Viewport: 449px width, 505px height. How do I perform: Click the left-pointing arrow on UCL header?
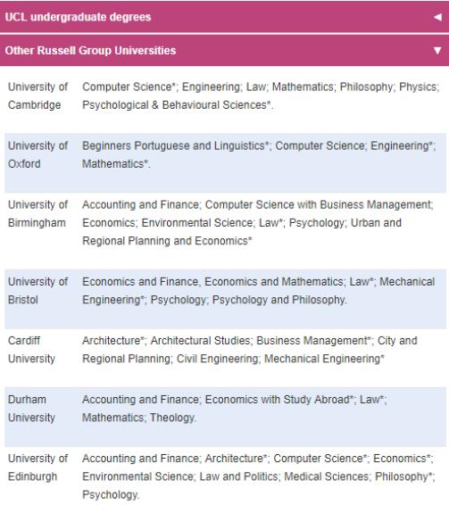click(437, 17)
